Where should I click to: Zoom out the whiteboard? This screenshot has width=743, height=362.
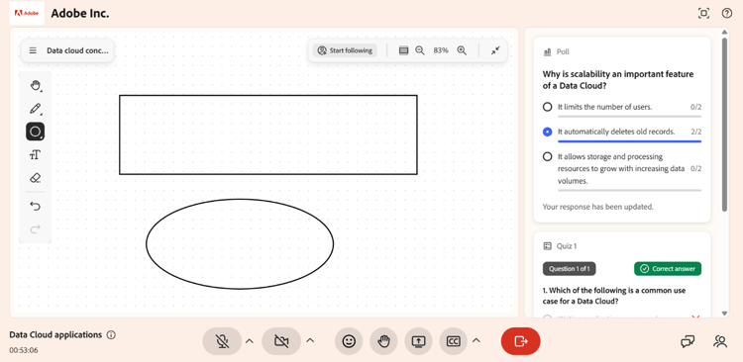pyautogui.click(x=420, y=50)
